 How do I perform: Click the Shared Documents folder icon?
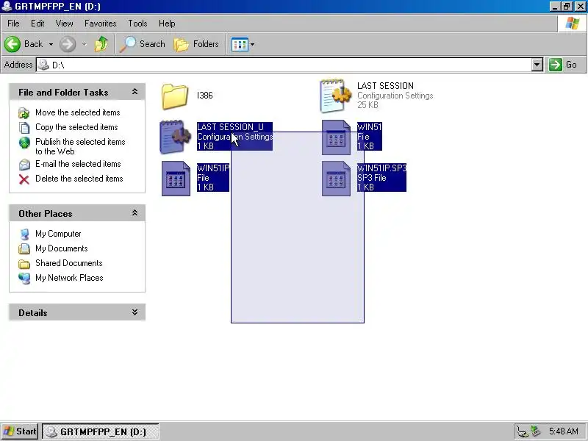click(x=24, y=264)
